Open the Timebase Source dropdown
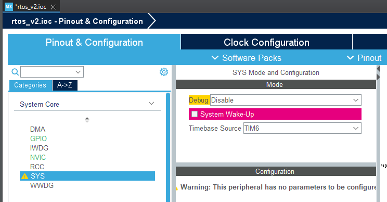 pyautogui.click(x=302, y=128)
